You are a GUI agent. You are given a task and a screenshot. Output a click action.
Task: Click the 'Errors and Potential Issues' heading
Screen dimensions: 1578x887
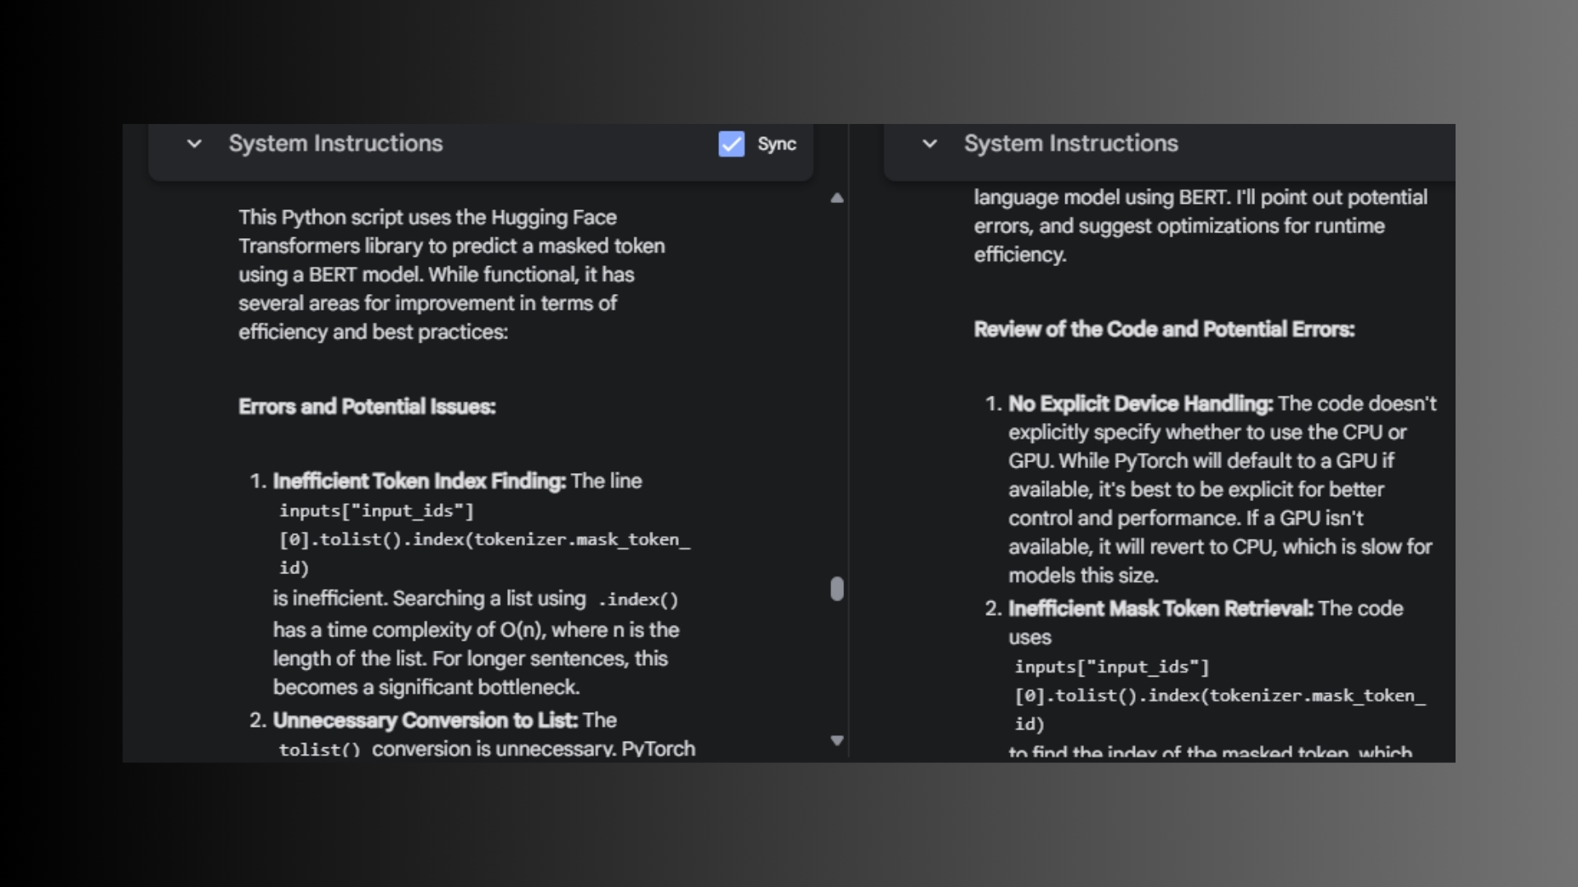pyautogui.click(x=367, y=407)
